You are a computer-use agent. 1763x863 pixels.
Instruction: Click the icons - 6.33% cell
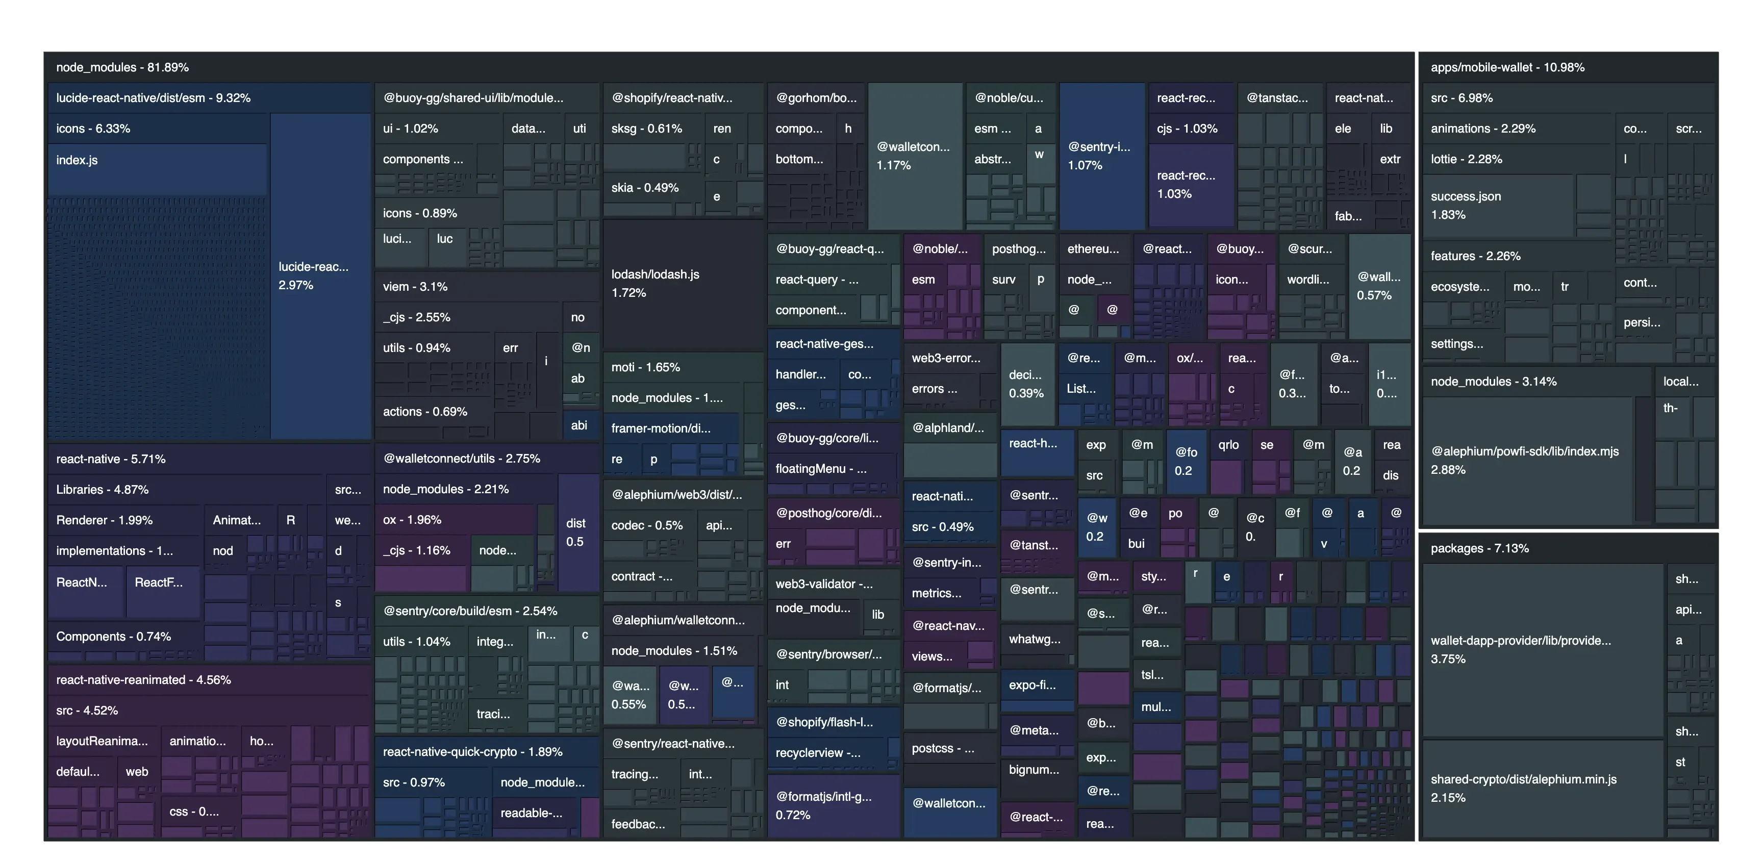click(158, 128)
